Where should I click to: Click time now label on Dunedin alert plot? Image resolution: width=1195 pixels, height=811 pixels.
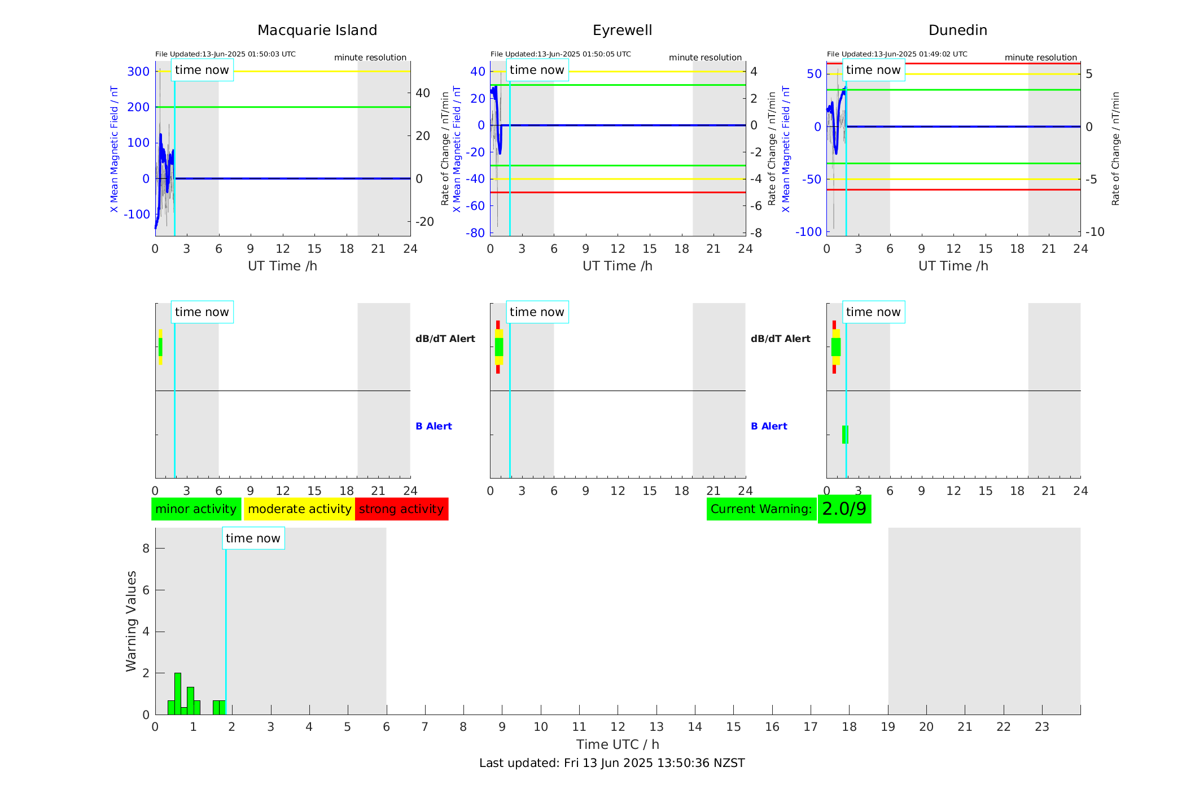point(873,312)
